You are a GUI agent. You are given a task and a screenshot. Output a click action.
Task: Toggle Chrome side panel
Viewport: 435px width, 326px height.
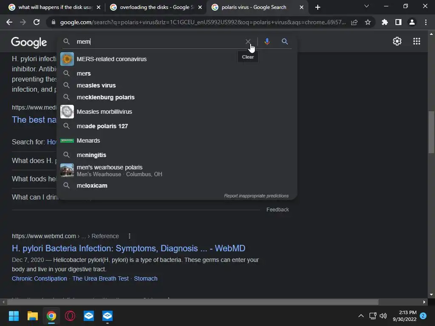[398, 22]
